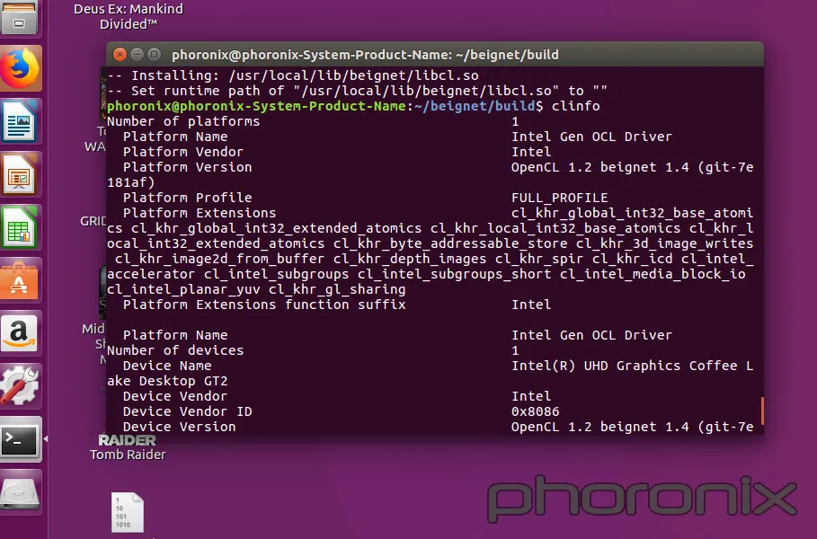Select the binary file icon on the desktop

pos(128,512)
